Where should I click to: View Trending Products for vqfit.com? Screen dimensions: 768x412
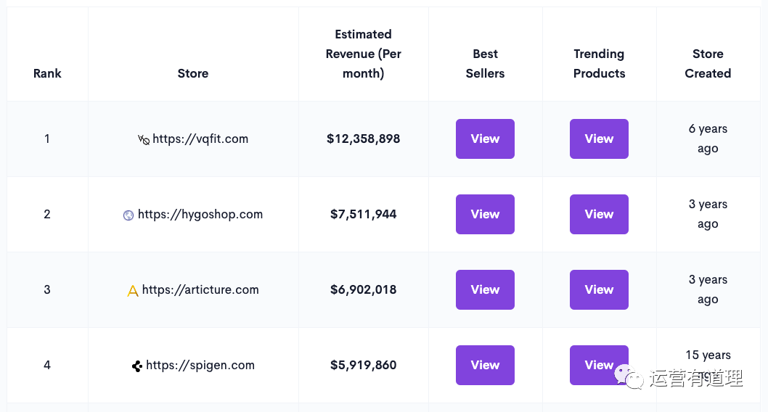599,139
